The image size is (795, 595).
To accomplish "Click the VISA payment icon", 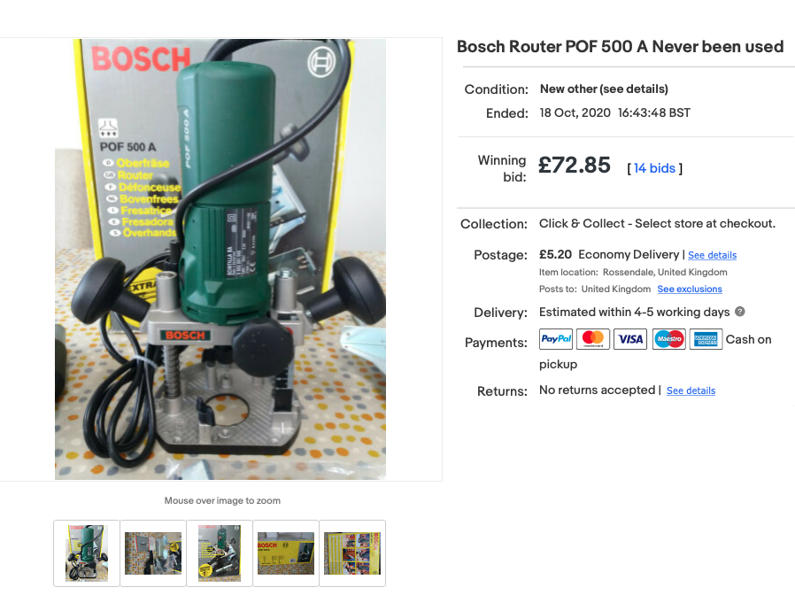I will pos(630,339).
